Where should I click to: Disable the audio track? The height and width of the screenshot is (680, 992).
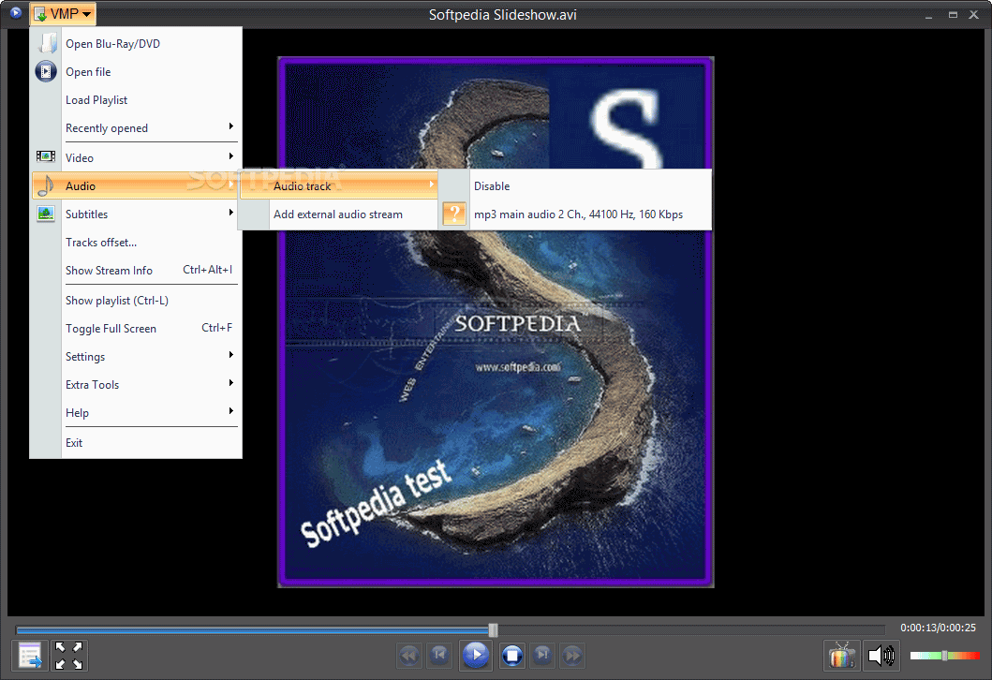[575, 186]
